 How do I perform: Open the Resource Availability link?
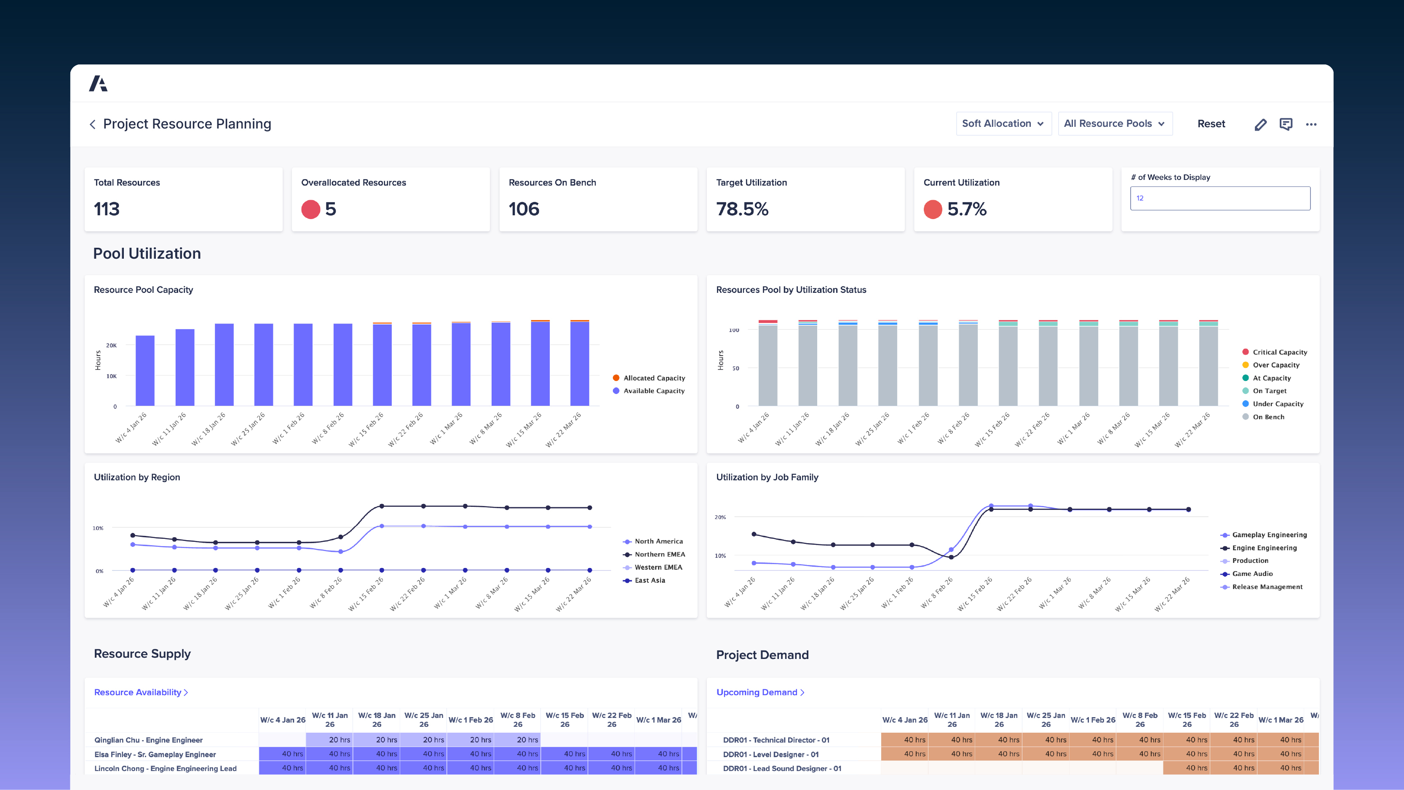click(137, 692)
